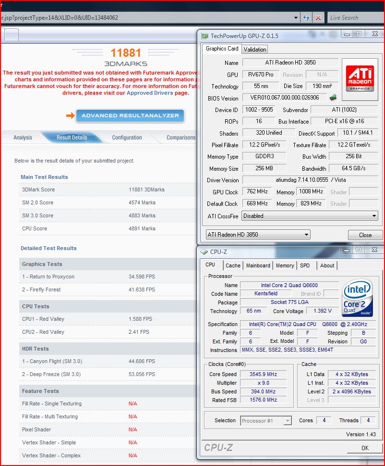Open the Approved Drivers link
The image size is (385, 466).
coord(150,93)
